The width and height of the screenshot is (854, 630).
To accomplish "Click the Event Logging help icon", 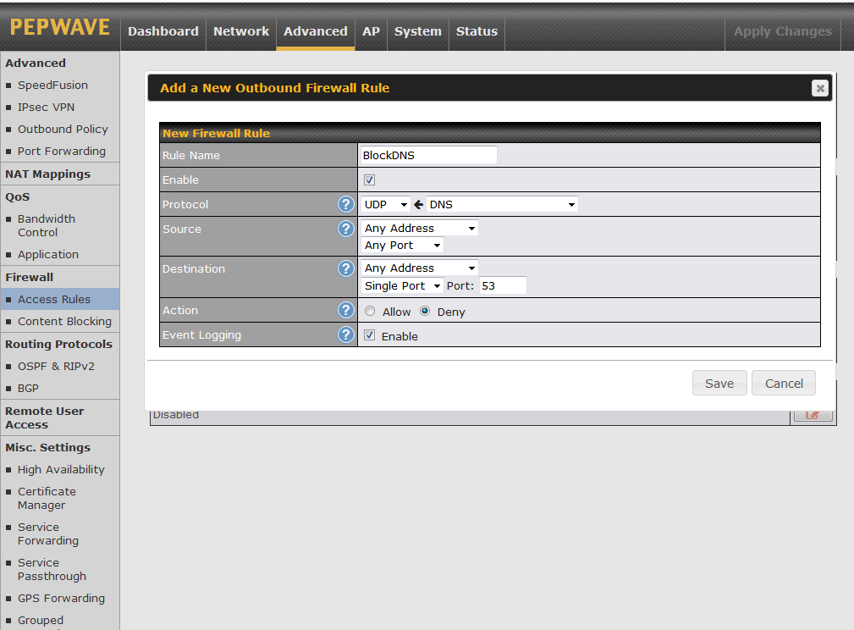I will 345,334.
